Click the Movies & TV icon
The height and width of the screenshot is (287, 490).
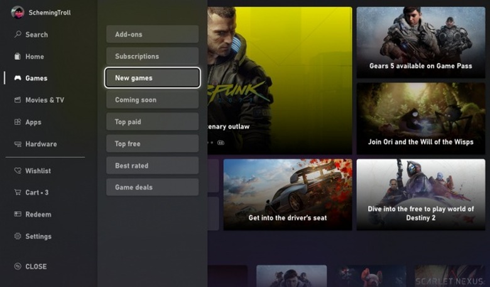(18, 100)
